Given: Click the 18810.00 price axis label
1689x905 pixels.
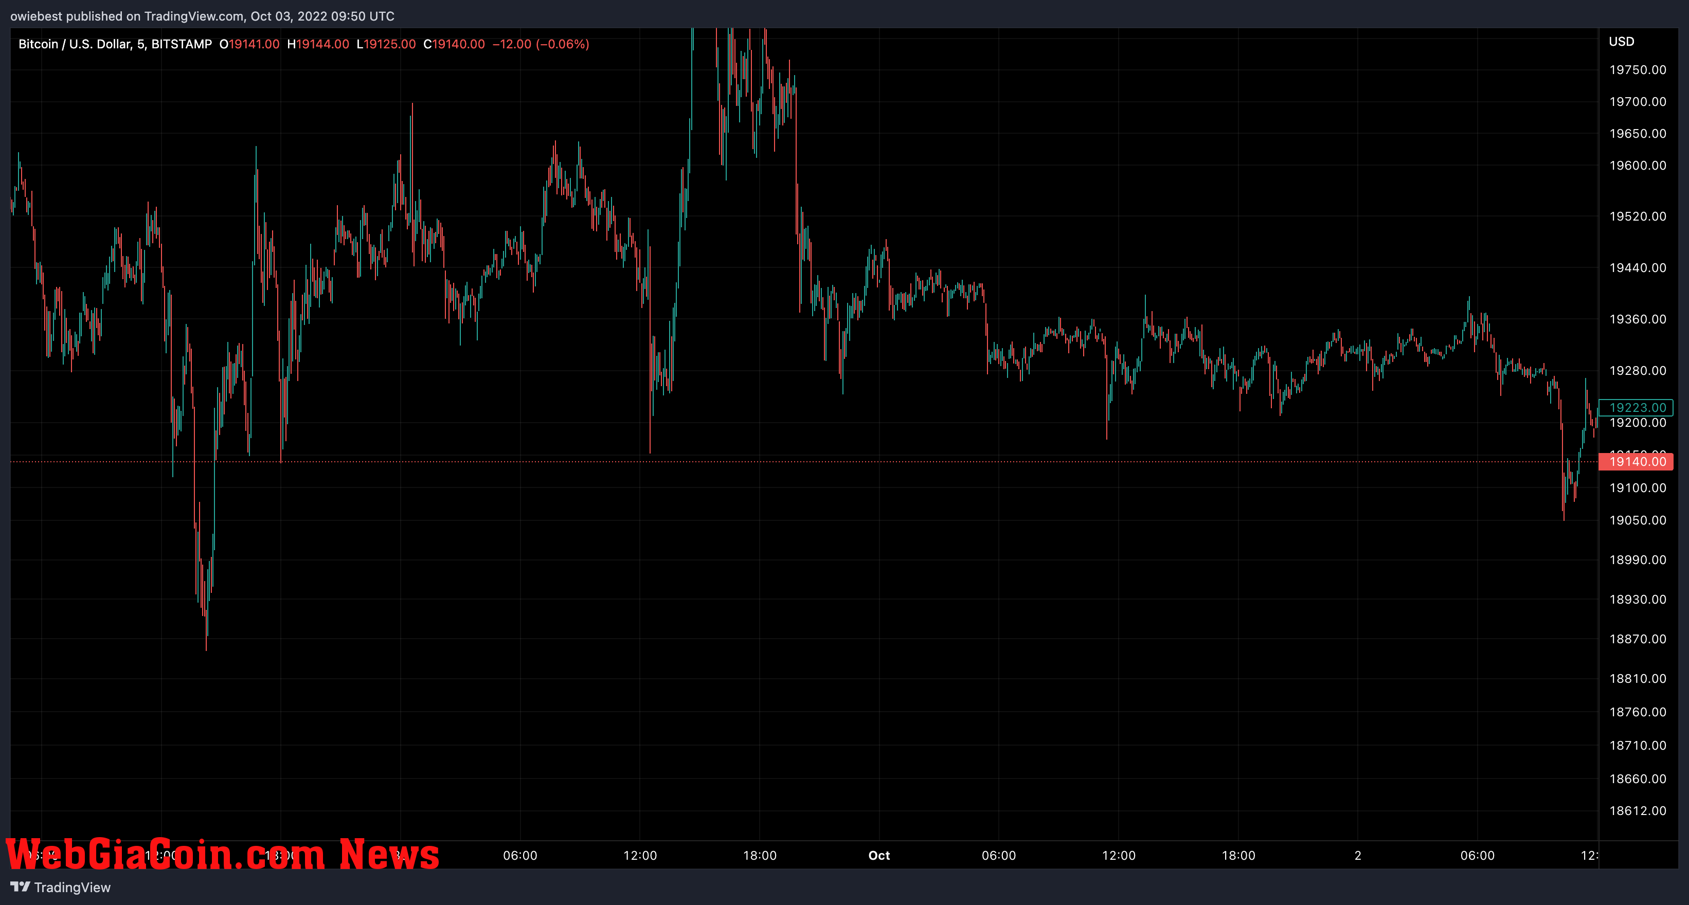Looking at the screenshot, I should click(x=1637, y=678).
